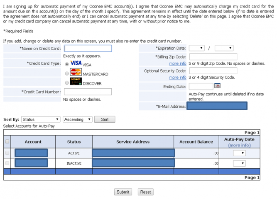Open more info link for Security Code

[178, 78]
